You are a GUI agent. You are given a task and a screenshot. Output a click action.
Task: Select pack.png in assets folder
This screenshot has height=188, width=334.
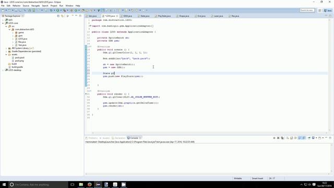[x=19, y=61]
